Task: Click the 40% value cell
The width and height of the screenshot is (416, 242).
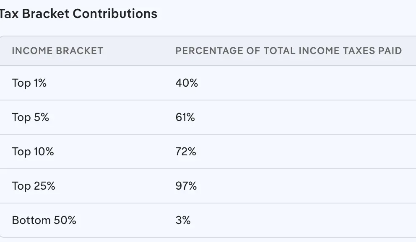Action: click(187, 83)
